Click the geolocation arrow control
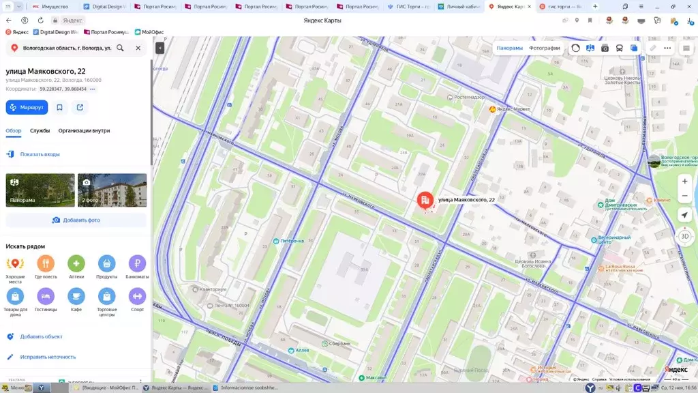Screen dimensions: 698x393 click(684, 215)
